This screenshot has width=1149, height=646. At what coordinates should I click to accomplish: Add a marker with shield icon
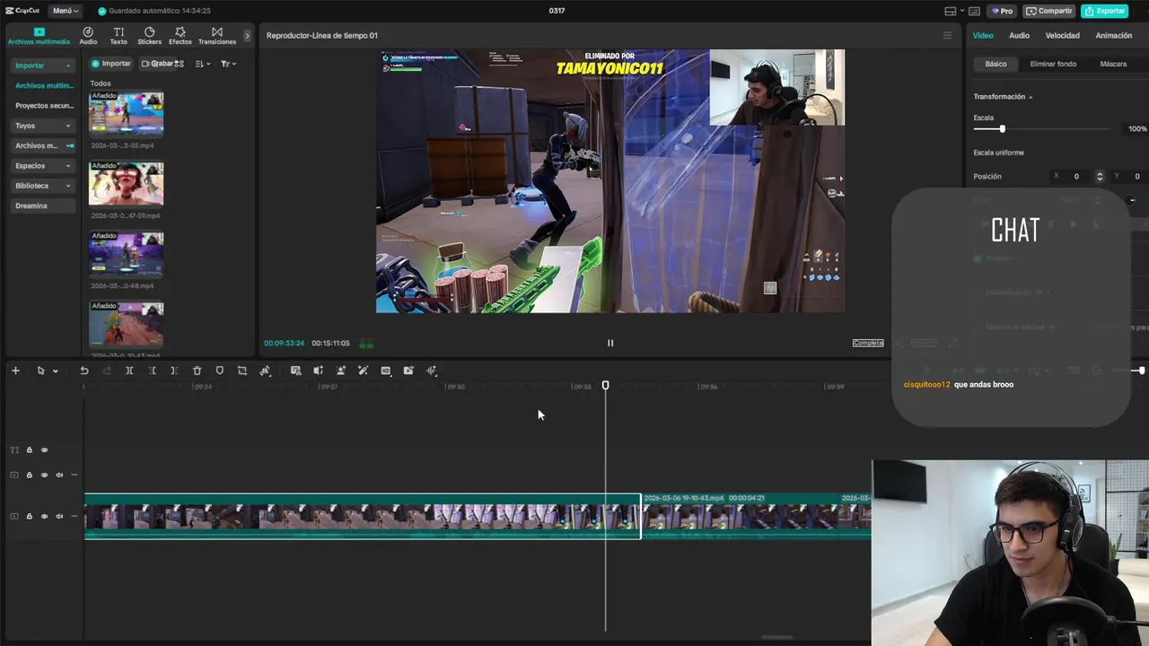coord(219,371)
